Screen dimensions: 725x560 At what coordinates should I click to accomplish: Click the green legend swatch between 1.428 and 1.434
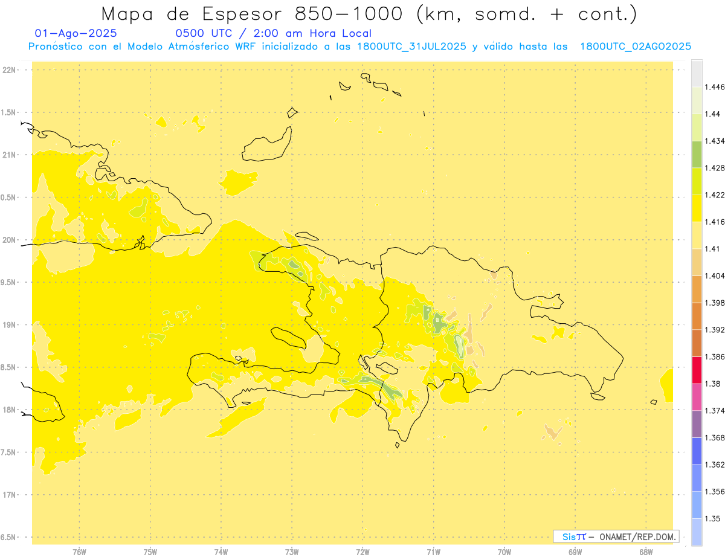pyautogui.click(x=697, y=154)
